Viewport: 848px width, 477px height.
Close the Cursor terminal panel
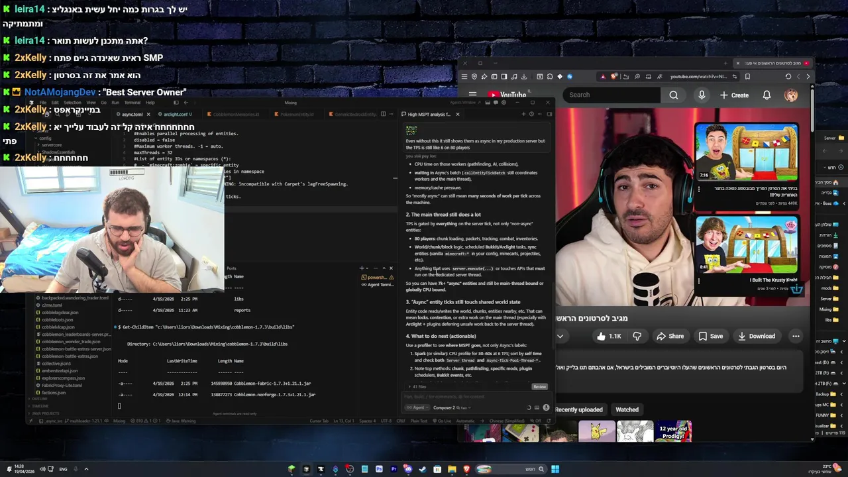click(391, 268)
